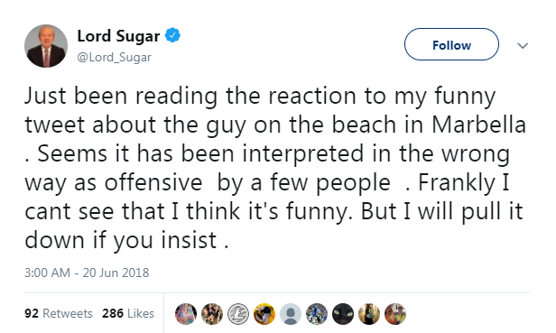The width and height of the screenshot is (556, 333).
Task: Click the blue verified badge
Action: click(x=172, y=35)
